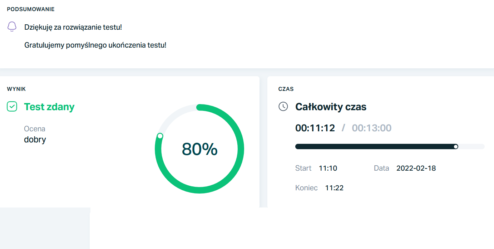494x249 pixels.
Task: Click the date 2022-02-18
Action: coord(416,168)
